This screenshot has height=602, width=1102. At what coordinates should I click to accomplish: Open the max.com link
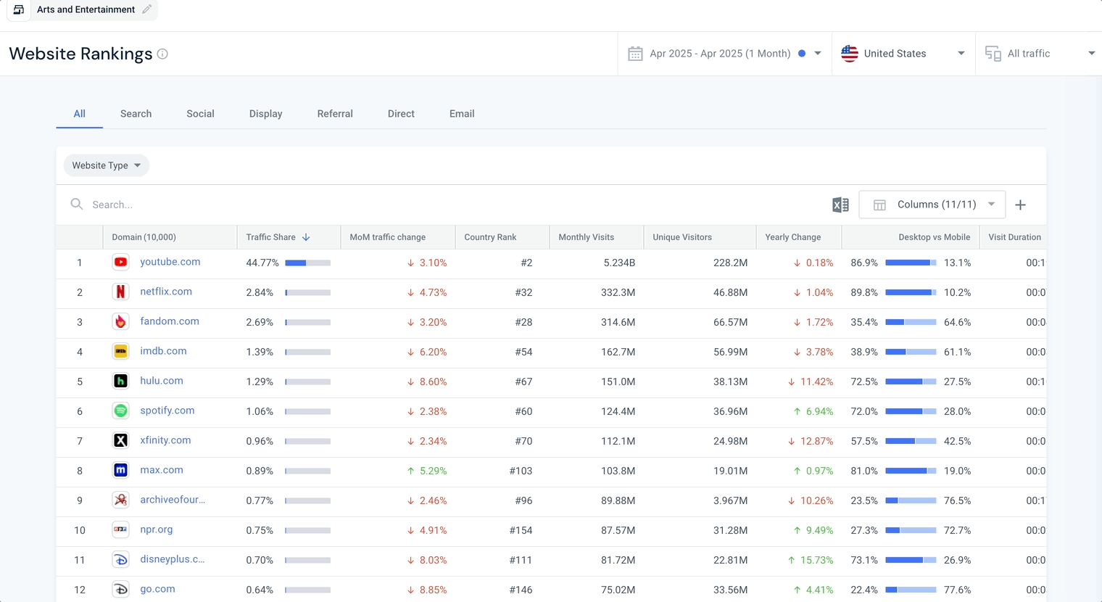point(162,470)
